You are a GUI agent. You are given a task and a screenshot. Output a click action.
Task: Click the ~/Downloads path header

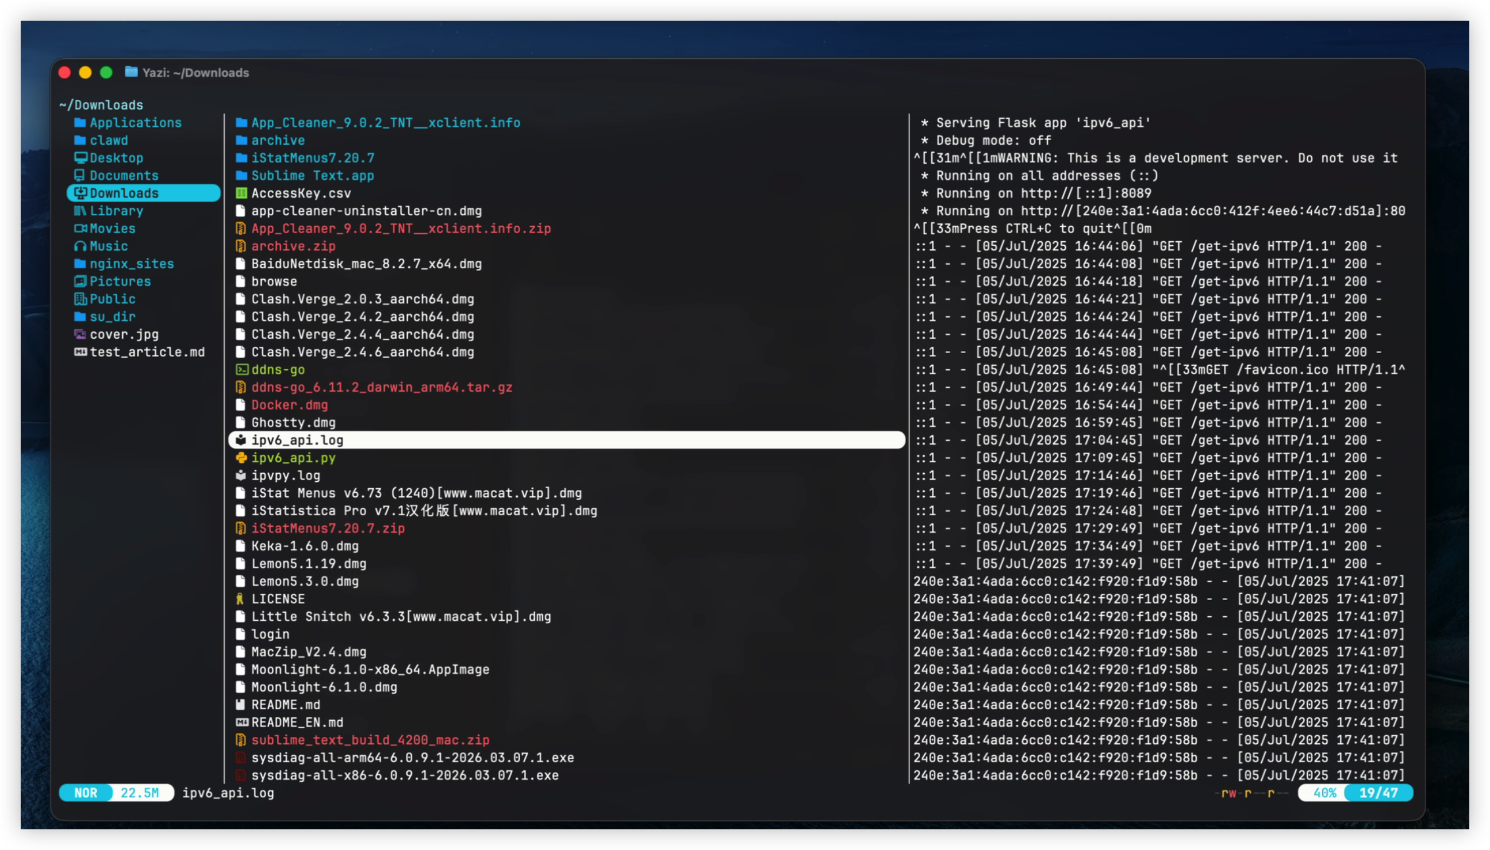(102, 105)
